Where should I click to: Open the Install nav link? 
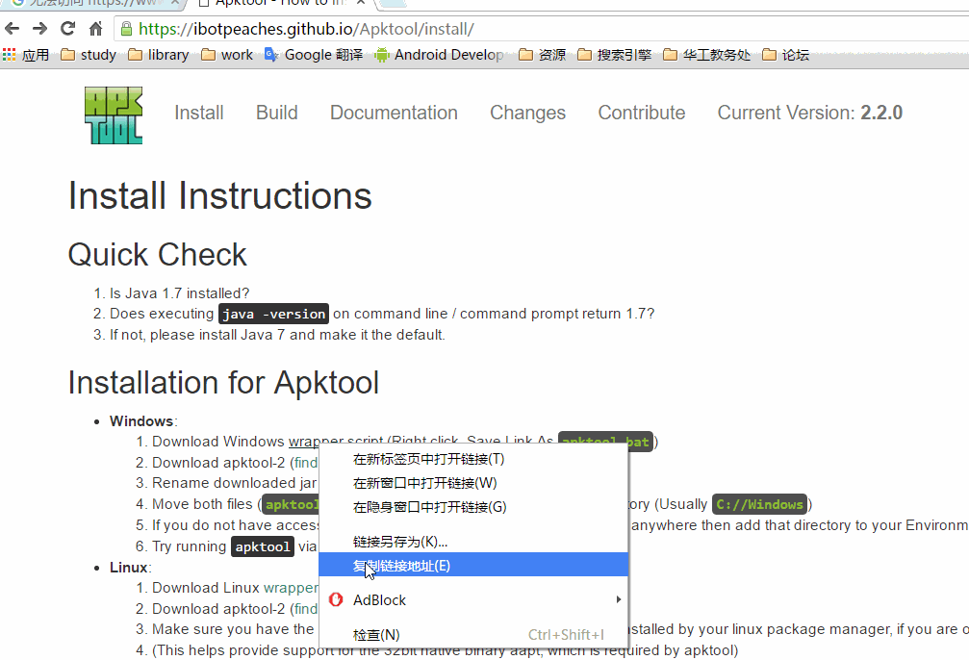(x=199, y=113)
